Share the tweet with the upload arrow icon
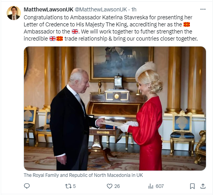 coord(203,186)
